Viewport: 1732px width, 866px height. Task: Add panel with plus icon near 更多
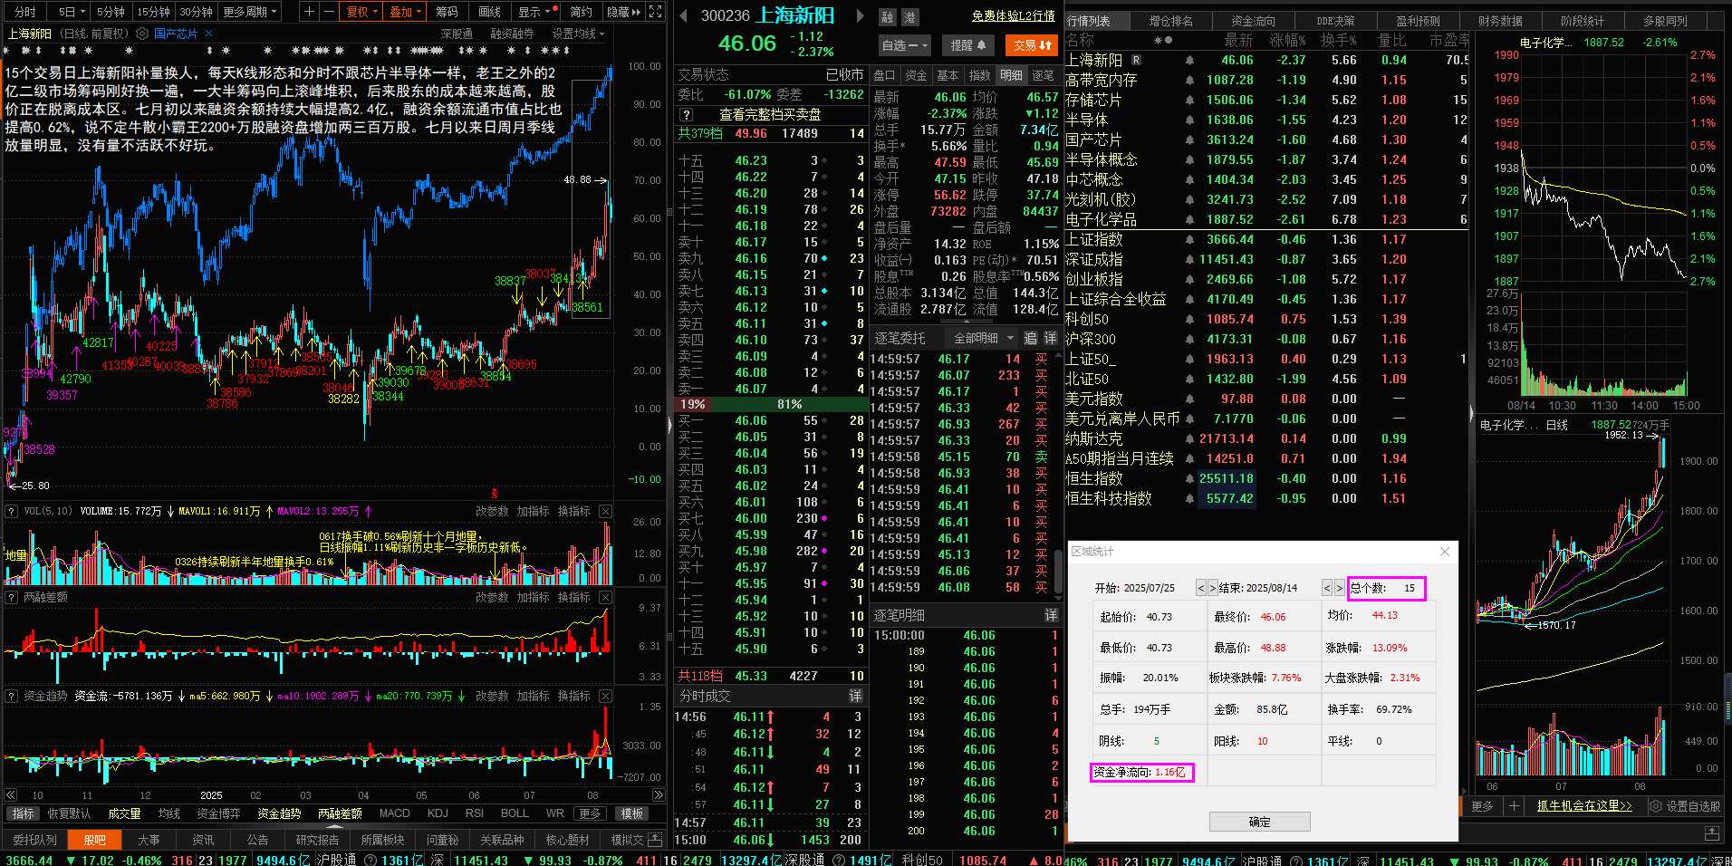click(x=1514, y=805)
